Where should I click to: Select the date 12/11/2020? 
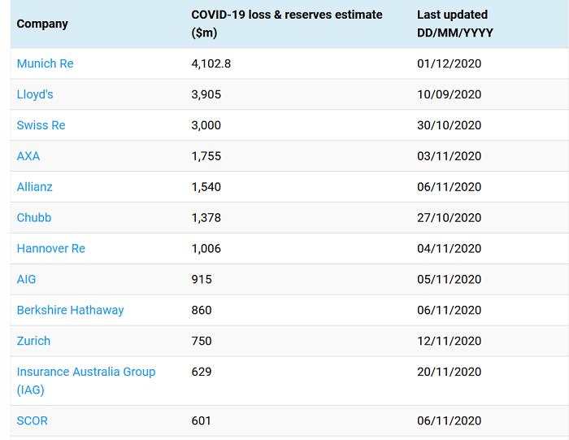pyautogui.click(x=449, y=342)
